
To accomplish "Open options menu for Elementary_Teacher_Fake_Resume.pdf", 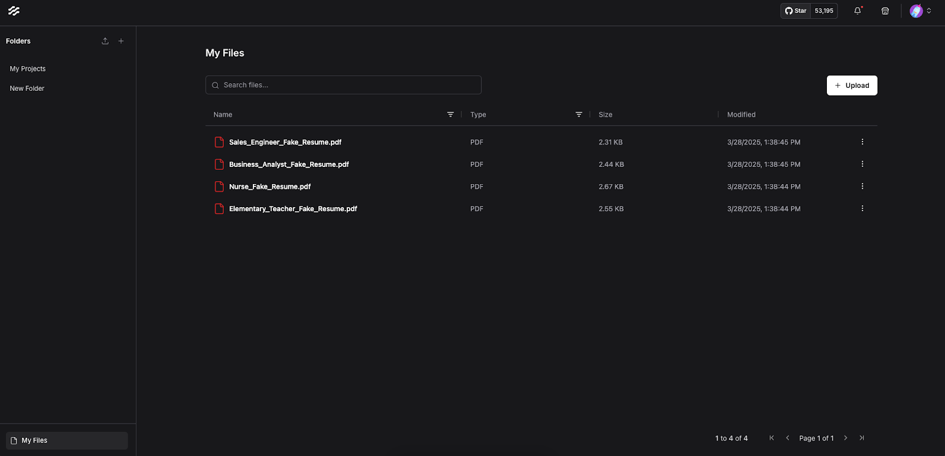I will pos(862,209).
